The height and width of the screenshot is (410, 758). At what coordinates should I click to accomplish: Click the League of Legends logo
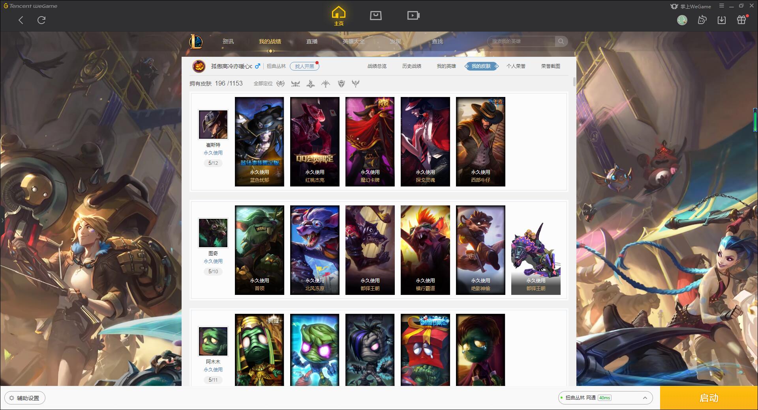tap(196, 41)
